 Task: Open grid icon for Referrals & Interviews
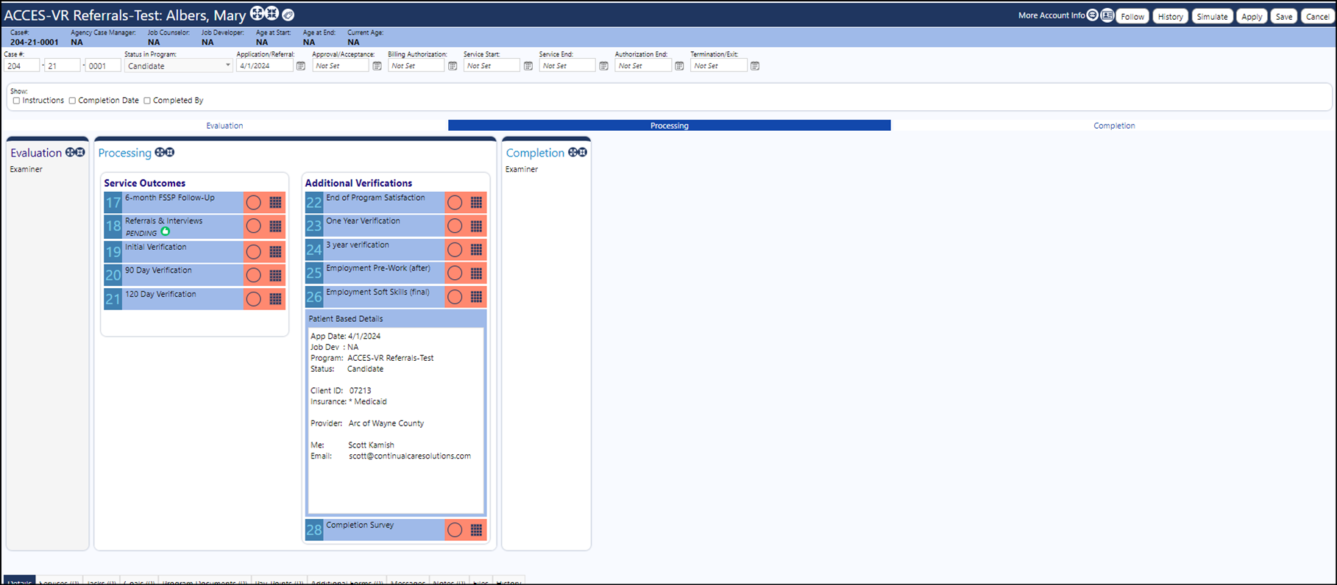275,226
